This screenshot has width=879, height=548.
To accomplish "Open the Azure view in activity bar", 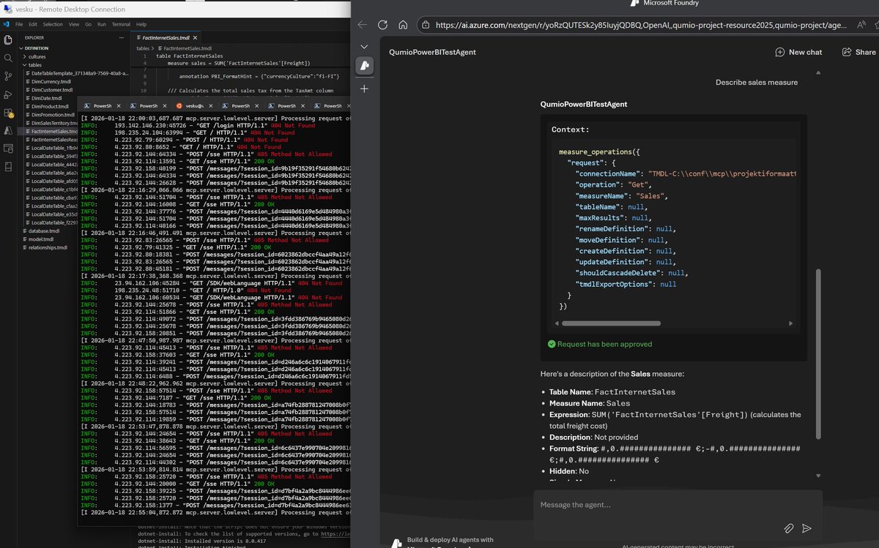I will [8, 131].
